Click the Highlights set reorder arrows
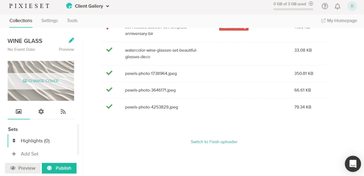Viewport: 364px width, 176px height. pos(14,141)
